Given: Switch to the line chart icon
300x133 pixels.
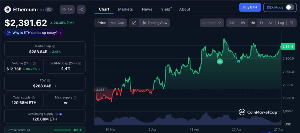Looking at the screenshot, I should click(134, 23).
